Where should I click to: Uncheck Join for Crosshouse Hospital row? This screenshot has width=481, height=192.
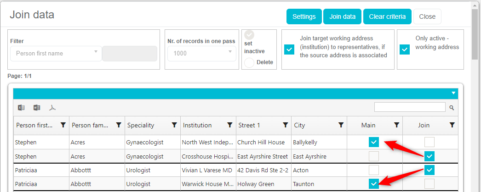[x=429, y=156]
